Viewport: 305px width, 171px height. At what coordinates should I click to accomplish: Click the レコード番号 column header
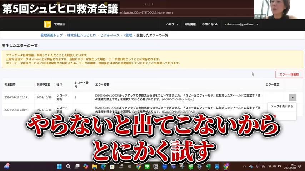82,85
